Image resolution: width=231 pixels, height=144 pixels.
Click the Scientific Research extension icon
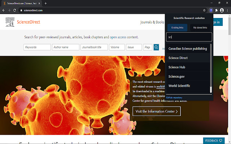tap(211, 10)
